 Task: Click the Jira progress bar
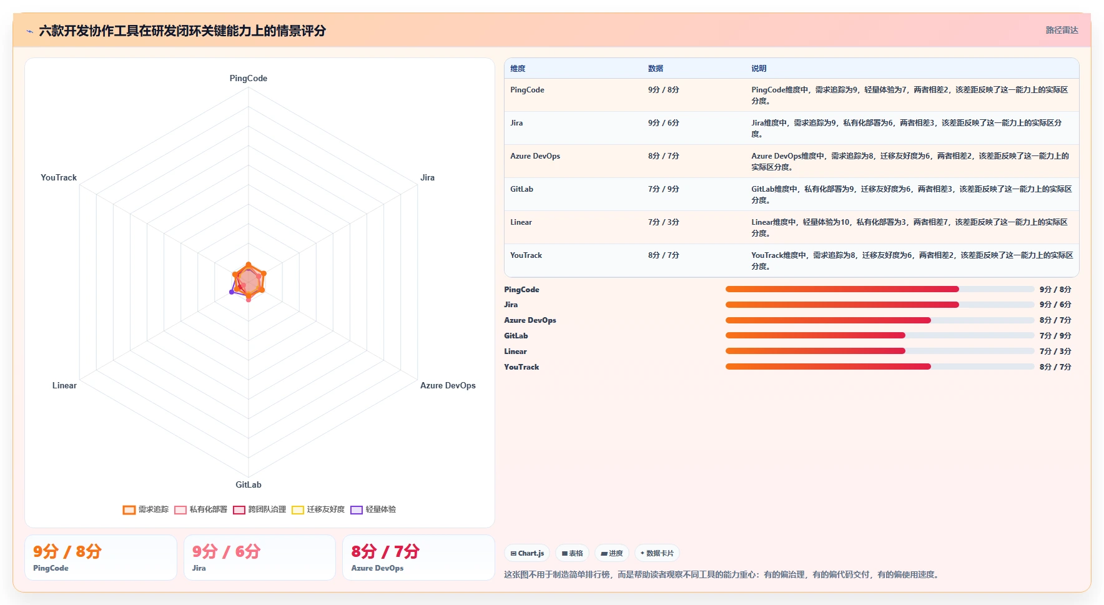coord(879,305)
